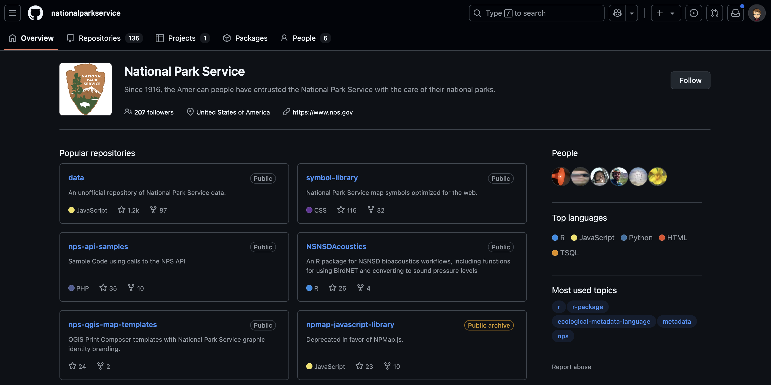Click the National Park Service logo image
The width and height of the screenshot is (771, 385).
pos(86,89)
